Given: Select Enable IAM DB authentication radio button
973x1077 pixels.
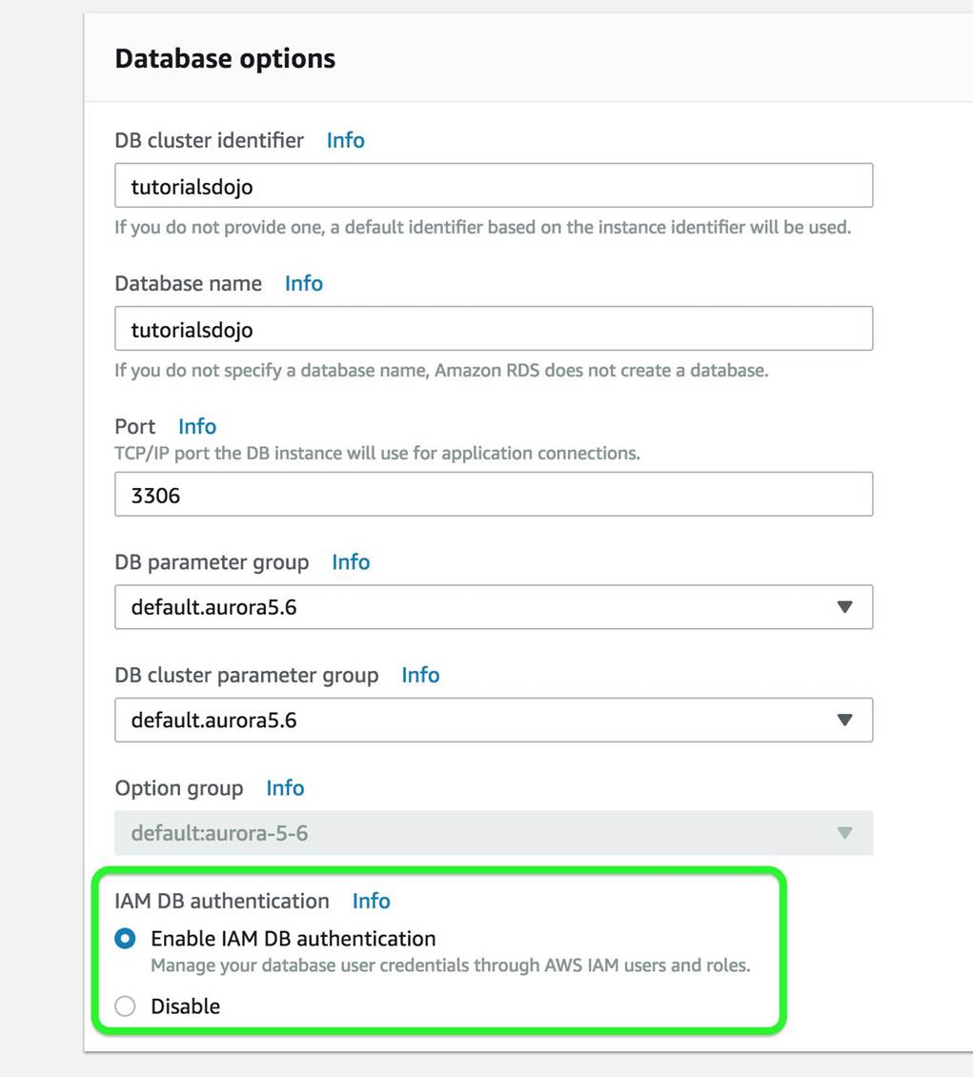Looking at the screenshot, I should tap(125, 939).
